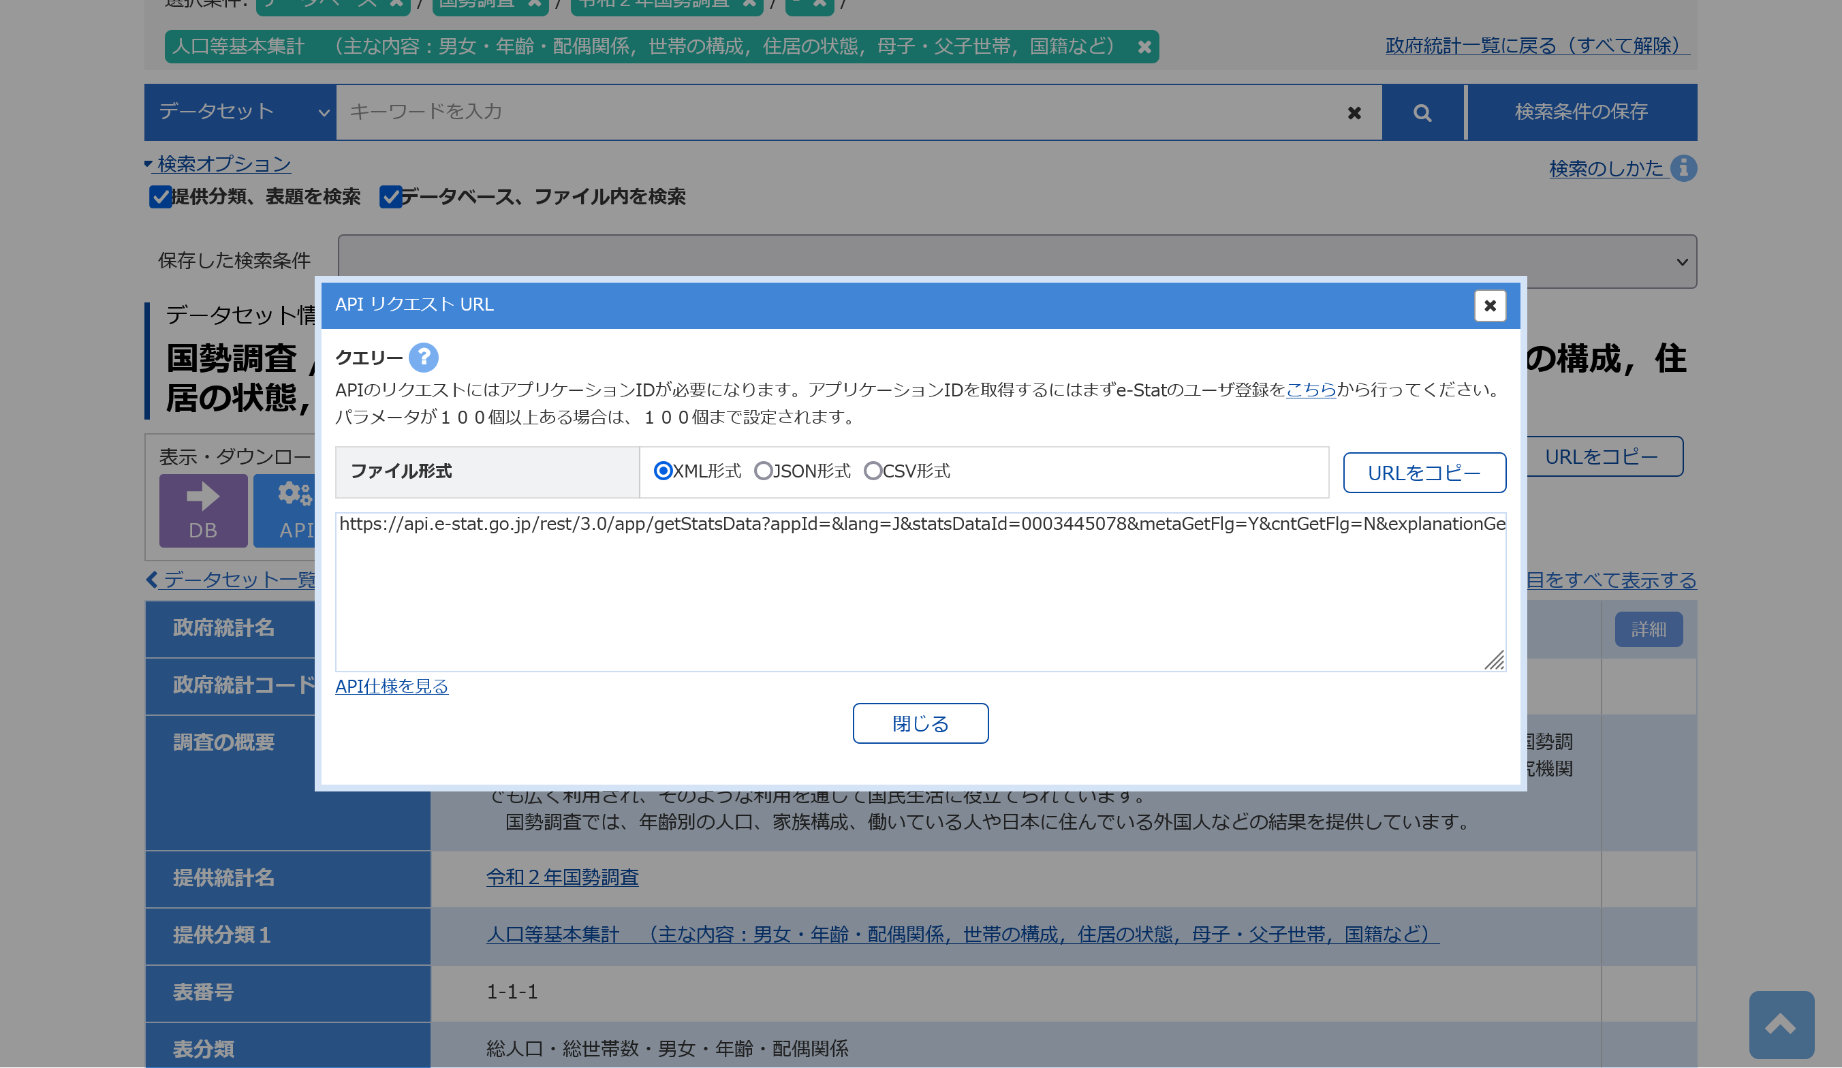1842x1068 pixels.
Task: Click the magnifier search button
Action: [x=1422, y=112]
